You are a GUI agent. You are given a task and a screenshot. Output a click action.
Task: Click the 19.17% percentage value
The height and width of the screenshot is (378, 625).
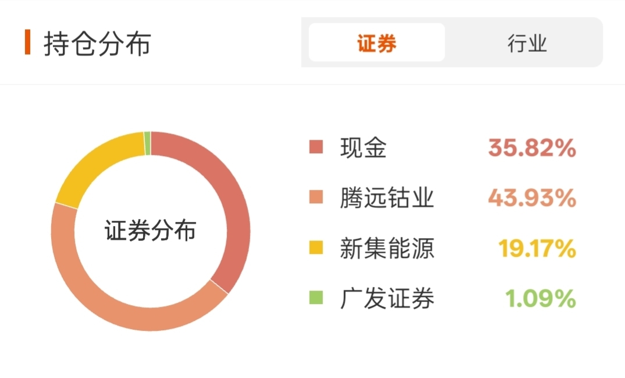(x=537, y=248)
